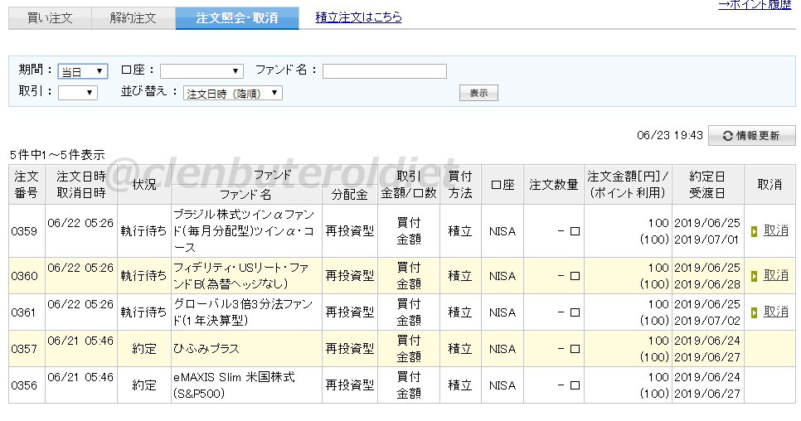Click 執行待ち status of order 0359
The image size is (801, 421).
point(143,231)
